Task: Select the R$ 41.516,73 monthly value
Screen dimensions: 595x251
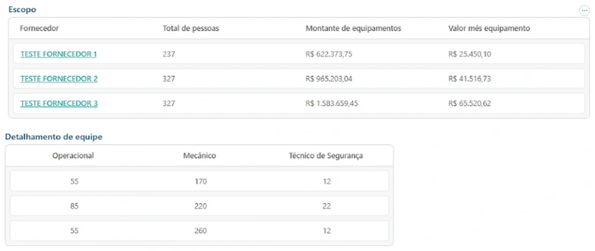Action: 470,79
